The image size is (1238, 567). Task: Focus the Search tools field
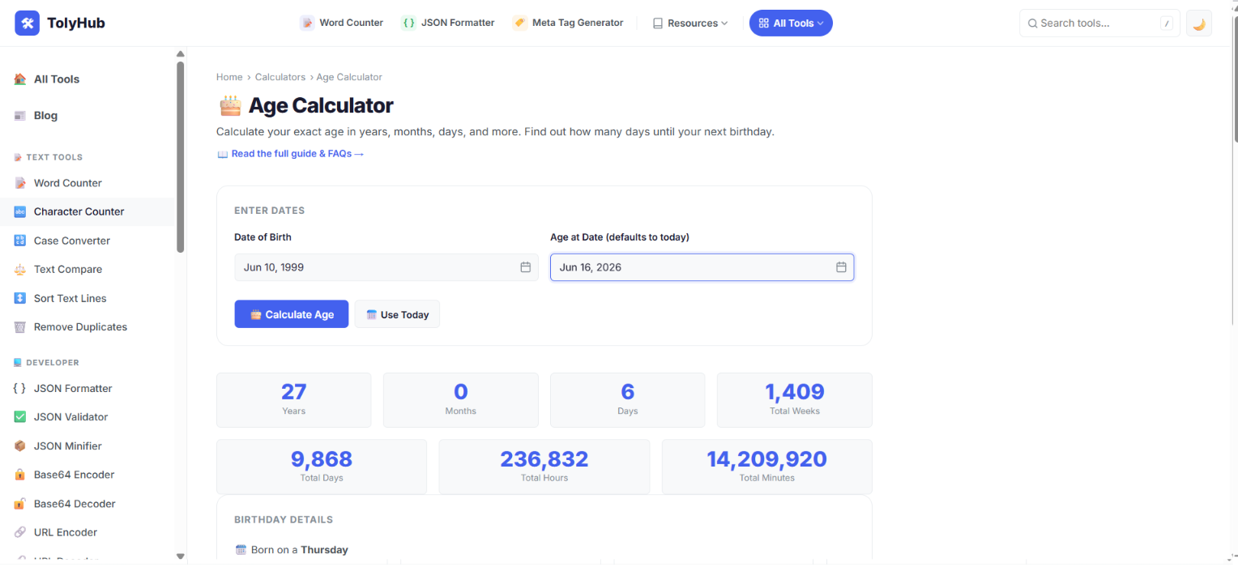(1099, 23)
